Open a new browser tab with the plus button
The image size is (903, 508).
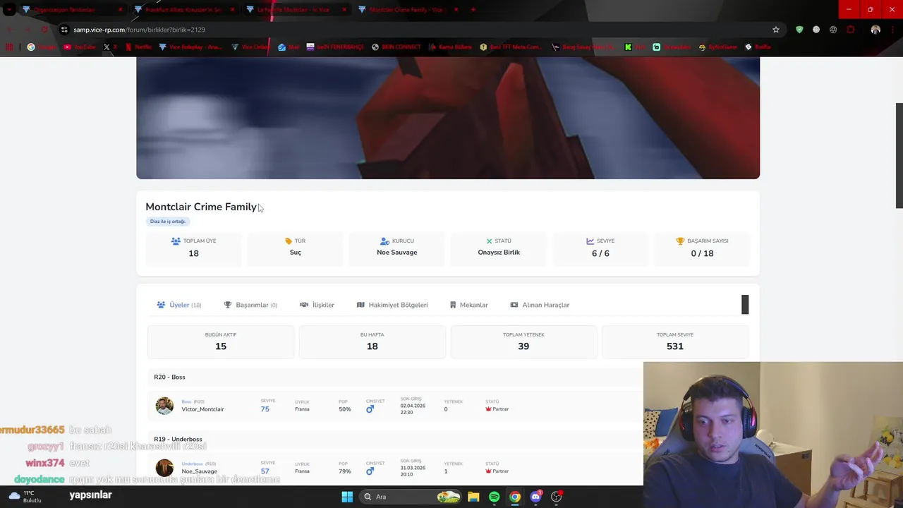pos(473,10)
